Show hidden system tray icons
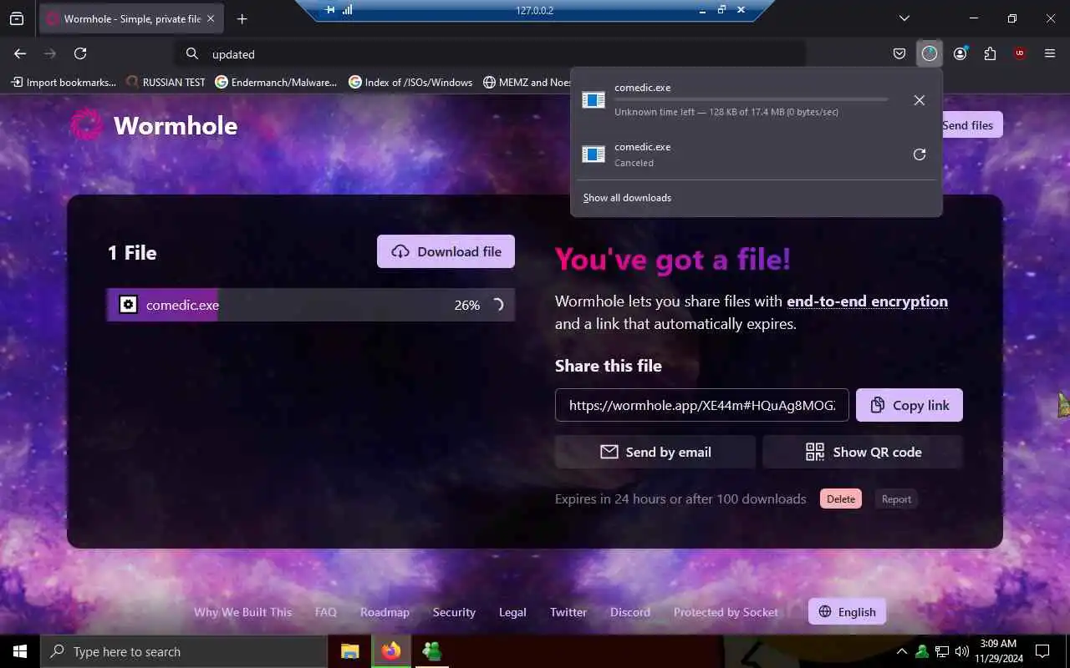The image size is (1070, 668). (x=901, y=651)
